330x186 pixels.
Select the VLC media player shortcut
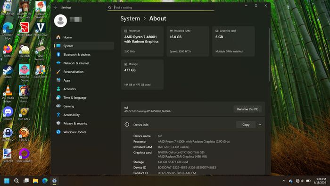pos(8,94)
